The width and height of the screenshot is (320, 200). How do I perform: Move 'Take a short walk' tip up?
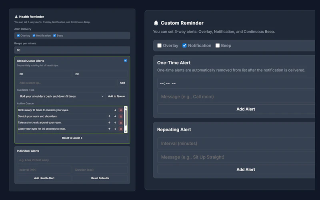109,123
